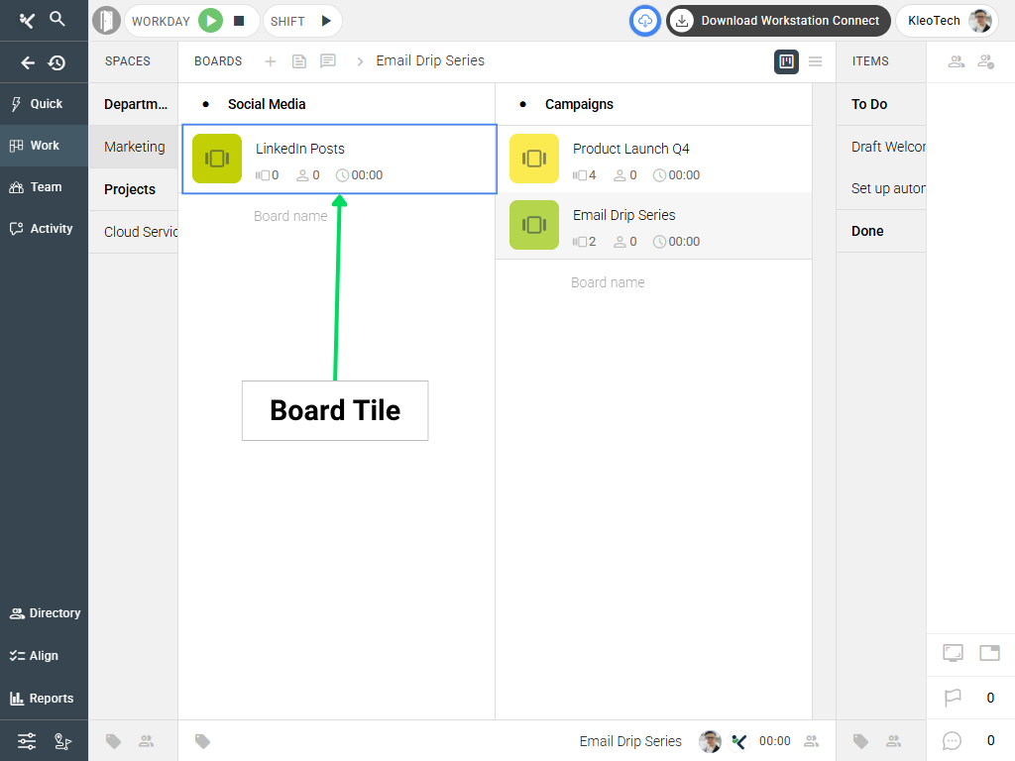Select the Marketing space
Image resolution: width=1015 pixels, height=761 pixels.
click(134, 147)
